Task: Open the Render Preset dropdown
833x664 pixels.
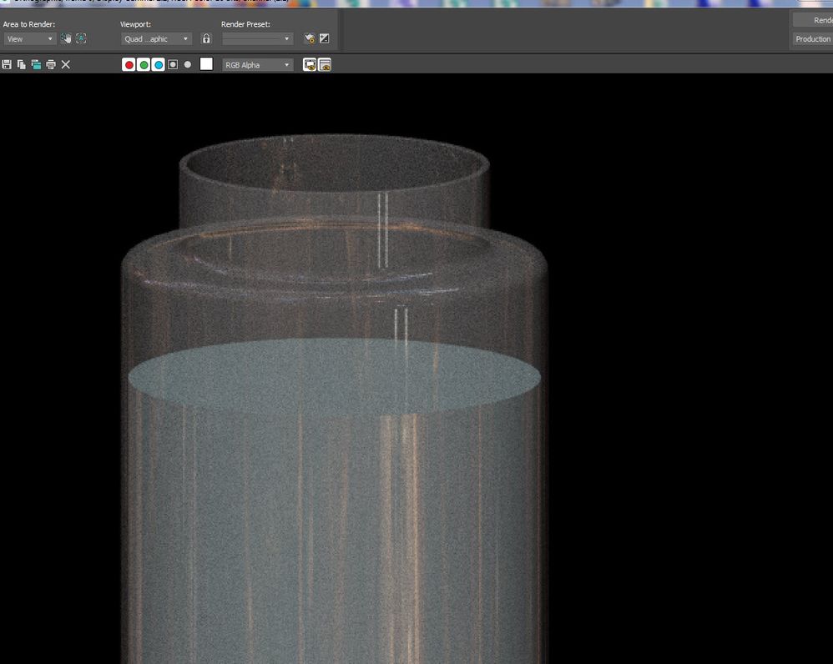Action: 257,38
